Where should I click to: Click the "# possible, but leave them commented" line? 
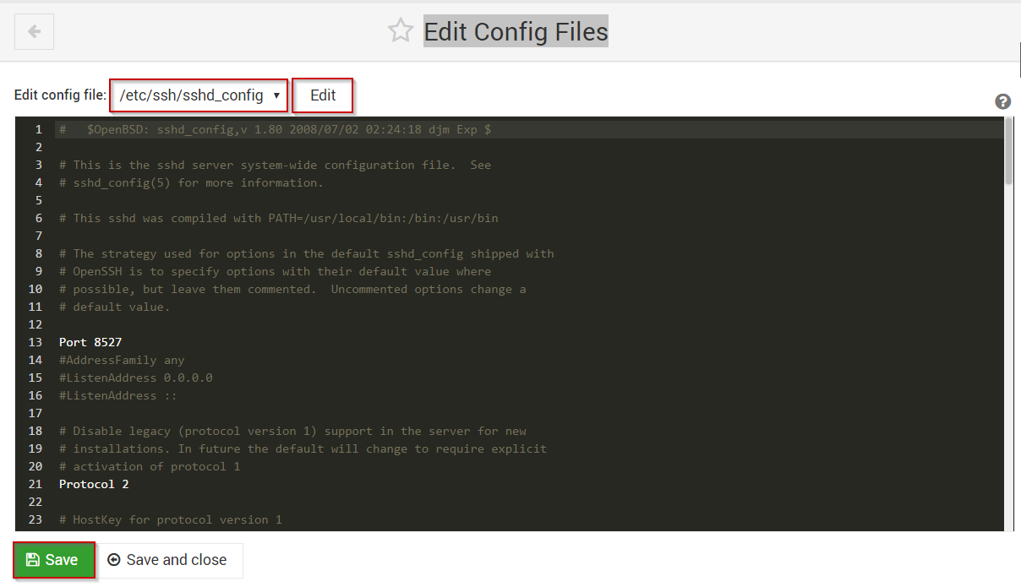tap(292, 289)
